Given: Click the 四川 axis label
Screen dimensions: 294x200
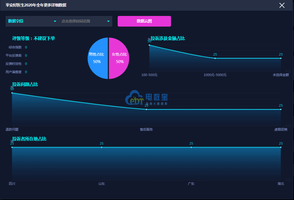Looking at the screenshot, I should tap(12, 183).
